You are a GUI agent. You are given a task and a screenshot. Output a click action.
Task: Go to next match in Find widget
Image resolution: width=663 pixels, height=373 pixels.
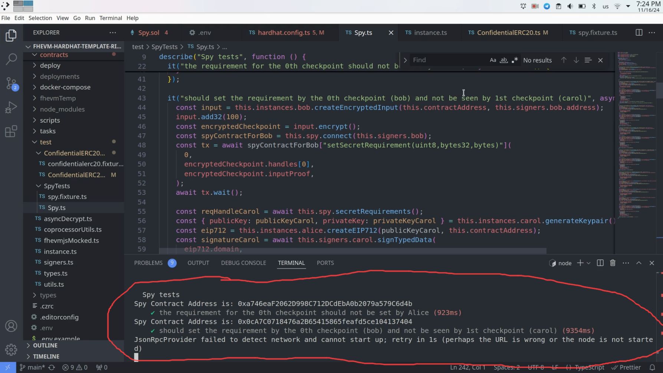click(576, 60)
